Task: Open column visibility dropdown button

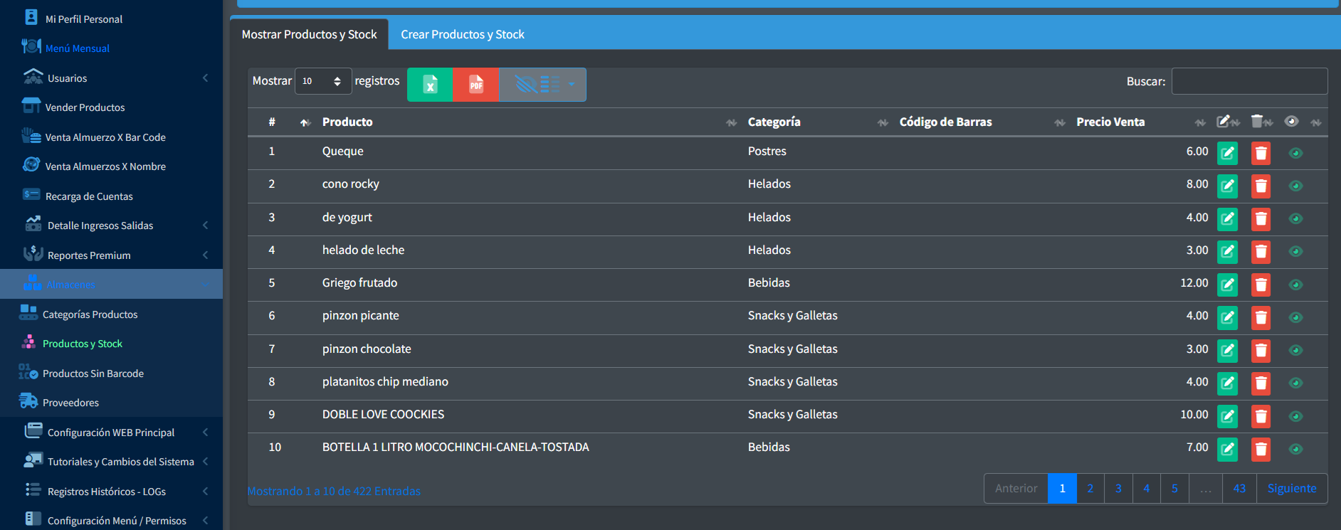Action: pyautogui.click(x=543, y=85)
